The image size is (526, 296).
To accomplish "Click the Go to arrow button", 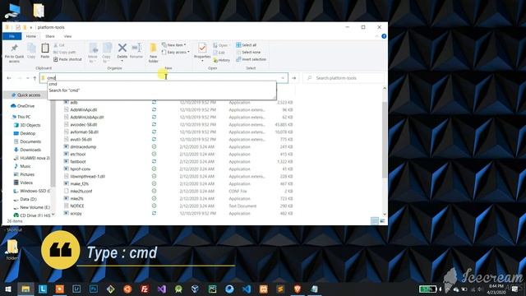I will [294, 78].
